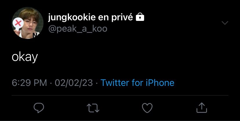Image resolution: width=240 pixels, height=121 pixels.
Task: Select the tweet text okay
Action: coord(25,57)
